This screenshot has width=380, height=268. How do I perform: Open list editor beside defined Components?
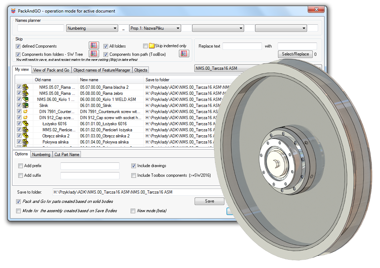click(93, 45)
